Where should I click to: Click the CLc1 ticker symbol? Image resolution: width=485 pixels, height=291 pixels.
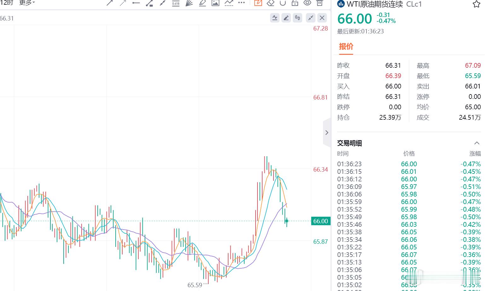tap(414, 4)
